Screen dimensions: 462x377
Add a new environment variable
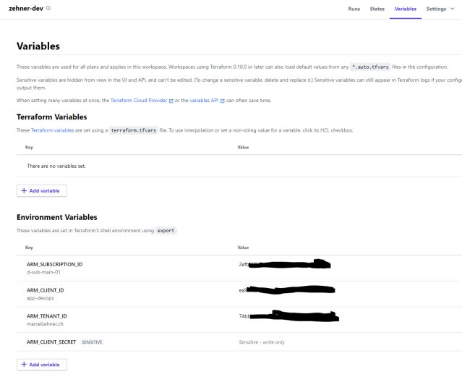[x=42, y=365]
